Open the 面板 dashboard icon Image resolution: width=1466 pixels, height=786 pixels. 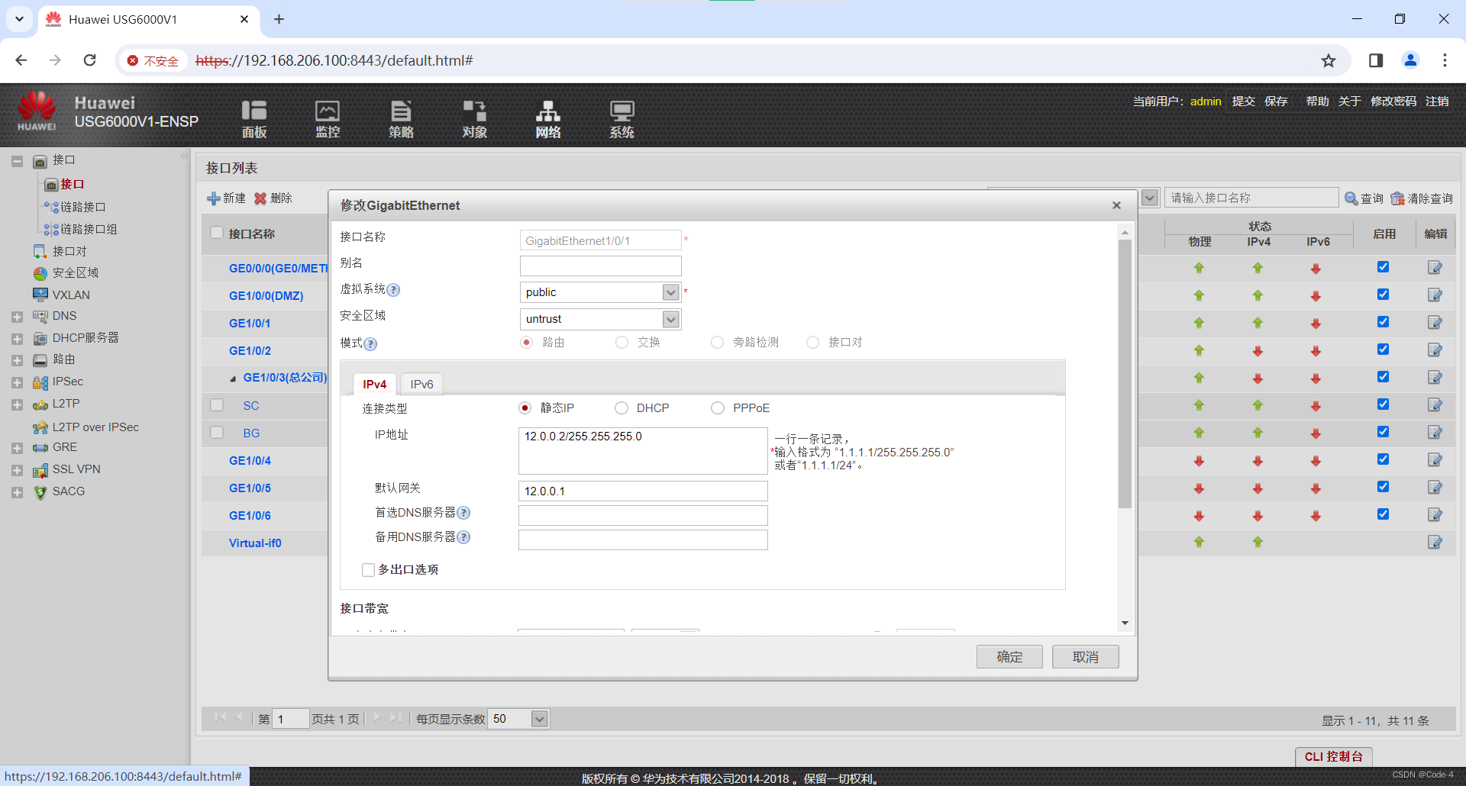click(x=254, y=119)
